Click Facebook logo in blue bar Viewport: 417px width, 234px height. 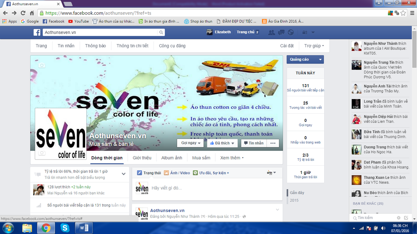pyautogui.click(x=37, y=32)
